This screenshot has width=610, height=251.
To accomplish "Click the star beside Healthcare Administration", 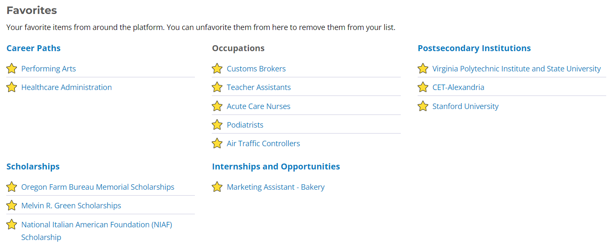I will pos(12,87).
